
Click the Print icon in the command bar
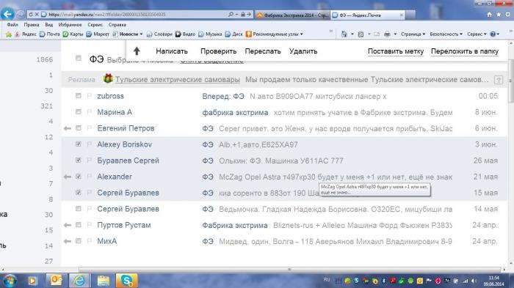tap(387, 34)
